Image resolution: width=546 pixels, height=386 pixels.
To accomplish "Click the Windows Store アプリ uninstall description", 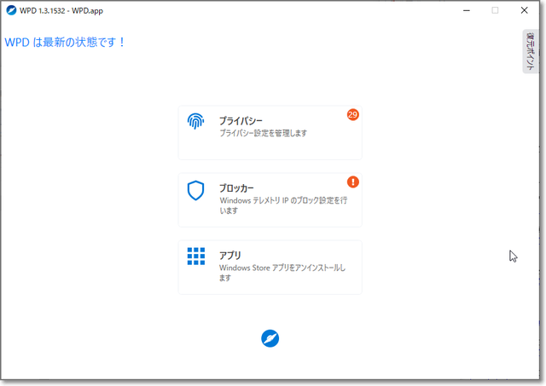I will 282,272.
